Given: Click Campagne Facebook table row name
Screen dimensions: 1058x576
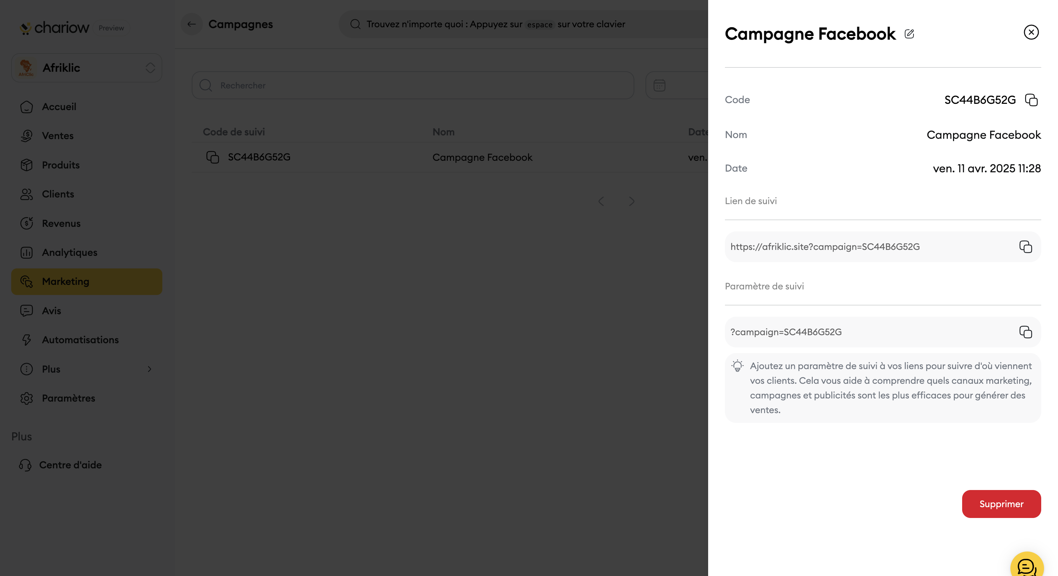Looking at the screenshot, I should click(x=482, y=158).
